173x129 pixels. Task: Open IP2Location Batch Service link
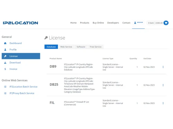tap(24, 87)
